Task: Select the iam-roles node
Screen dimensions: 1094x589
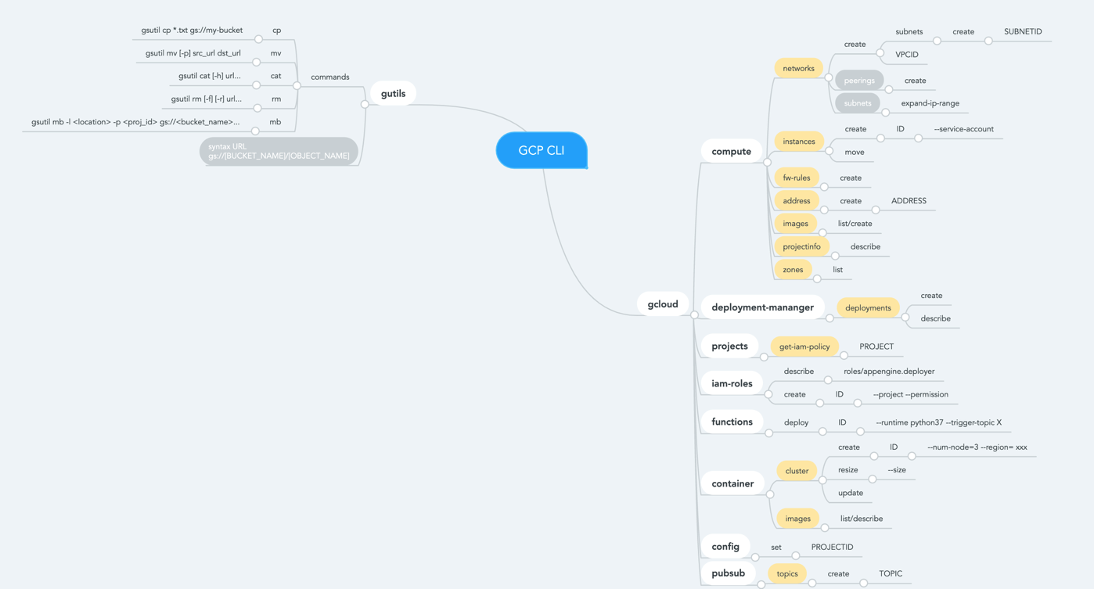Action: coord(732,383)
